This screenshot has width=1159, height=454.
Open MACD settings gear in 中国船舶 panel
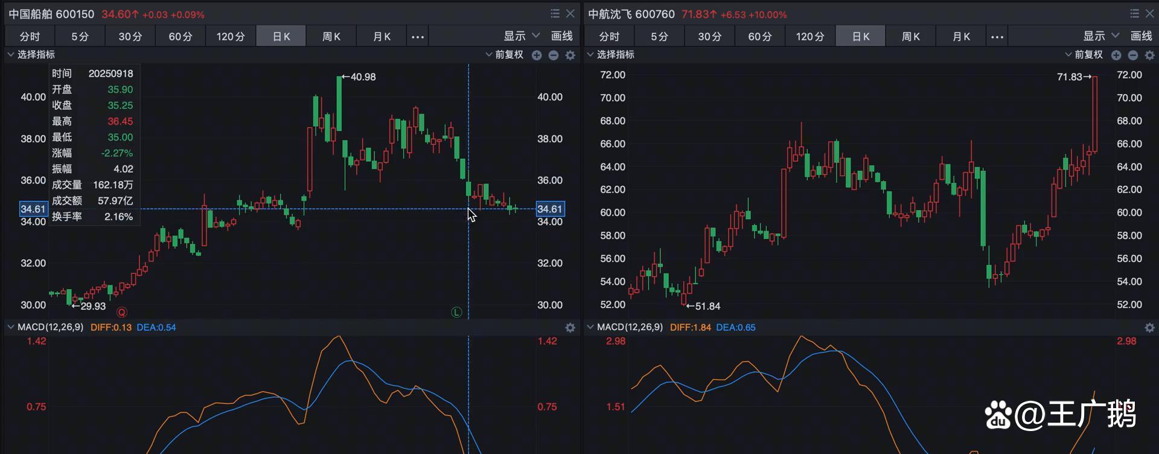click(x=570, y=327)
